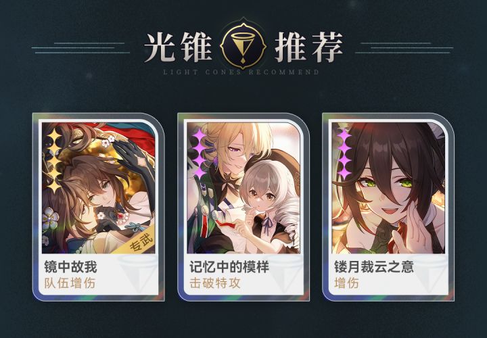Click the 推荐 heading text
487x338 pixels.
click(308, 47)
